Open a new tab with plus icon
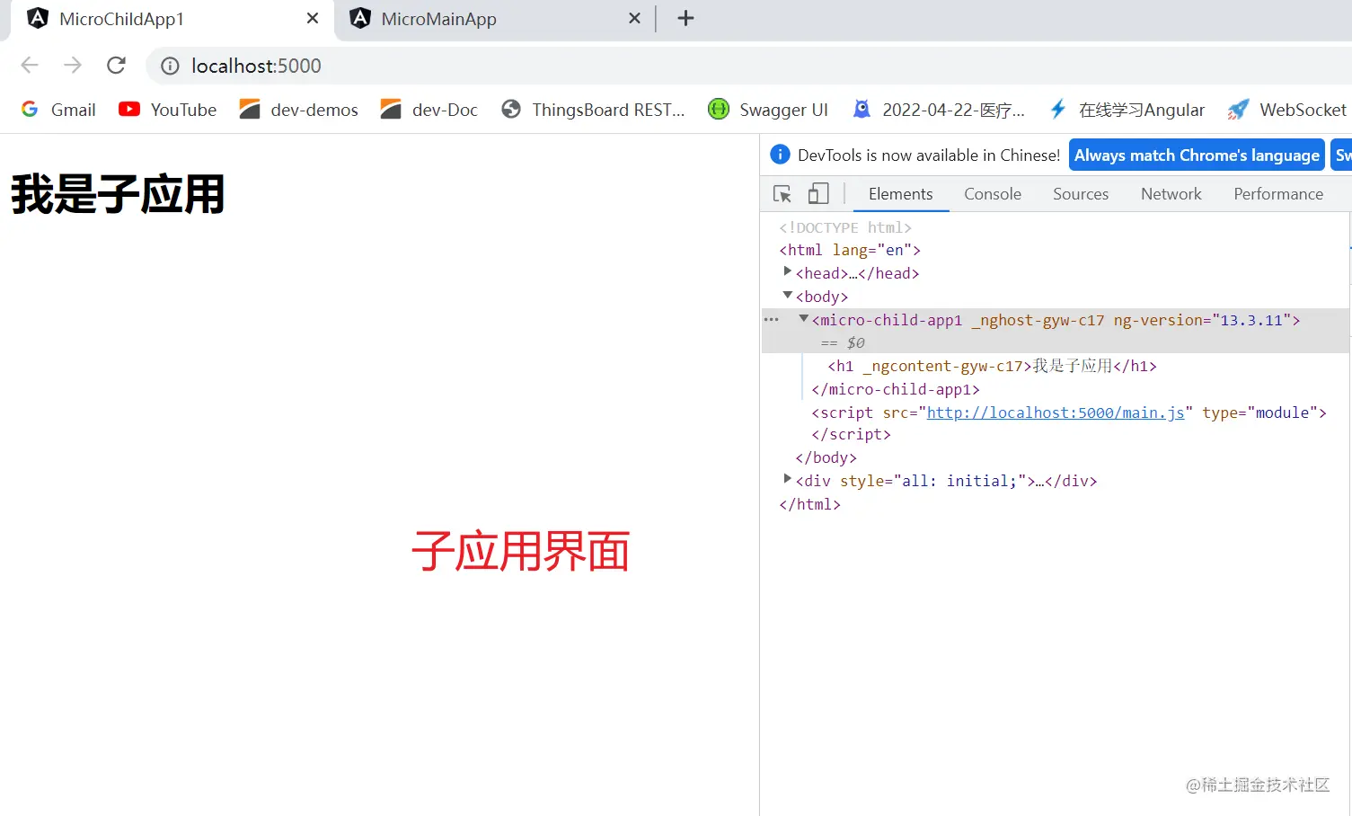Image resolution: width=1352 pixels, height=816 pixels. tap(685, 18)
